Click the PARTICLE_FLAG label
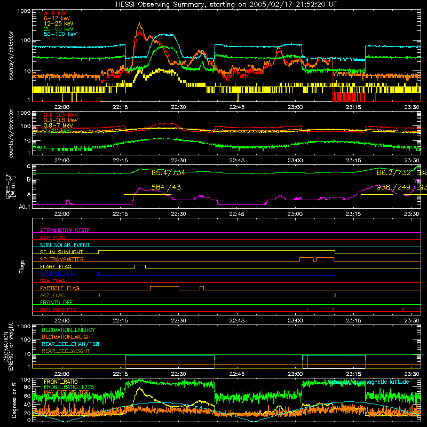Image resolution: width=427 pixels, height=427 pixels. coord(60,288)
